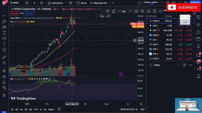Select PLTR watchlist row
Screen dimensions: 202x113
[x=170, y=59]
